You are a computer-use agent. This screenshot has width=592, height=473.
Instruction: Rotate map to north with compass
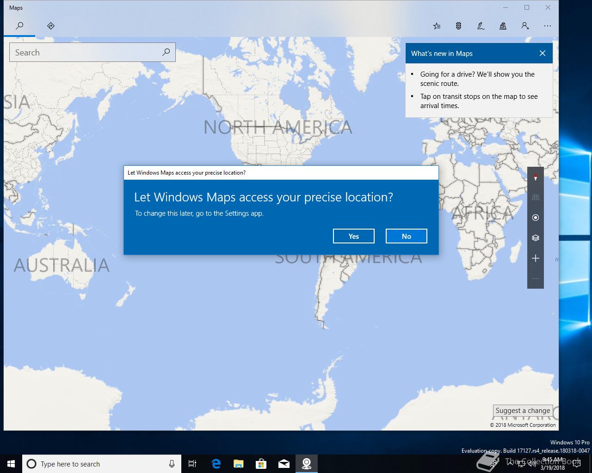click(536, 177)
